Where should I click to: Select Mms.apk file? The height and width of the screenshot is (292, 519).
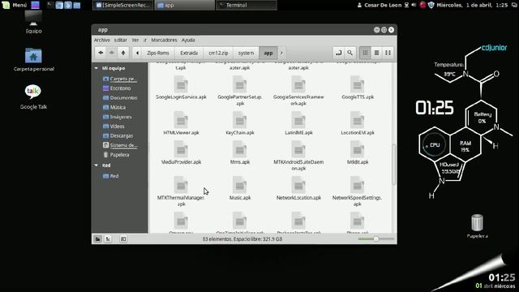coord(240,152)
